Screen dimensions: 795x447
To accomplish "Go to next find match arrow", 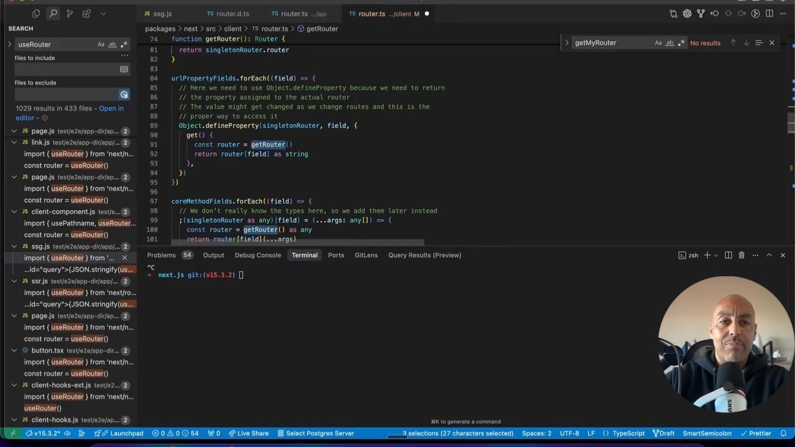I will tap(746, 43).
